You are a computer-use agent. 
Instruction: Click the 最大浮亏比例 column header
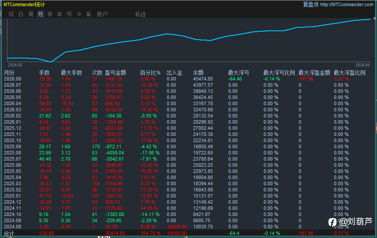pyautogui.click(x=279, y=73)
